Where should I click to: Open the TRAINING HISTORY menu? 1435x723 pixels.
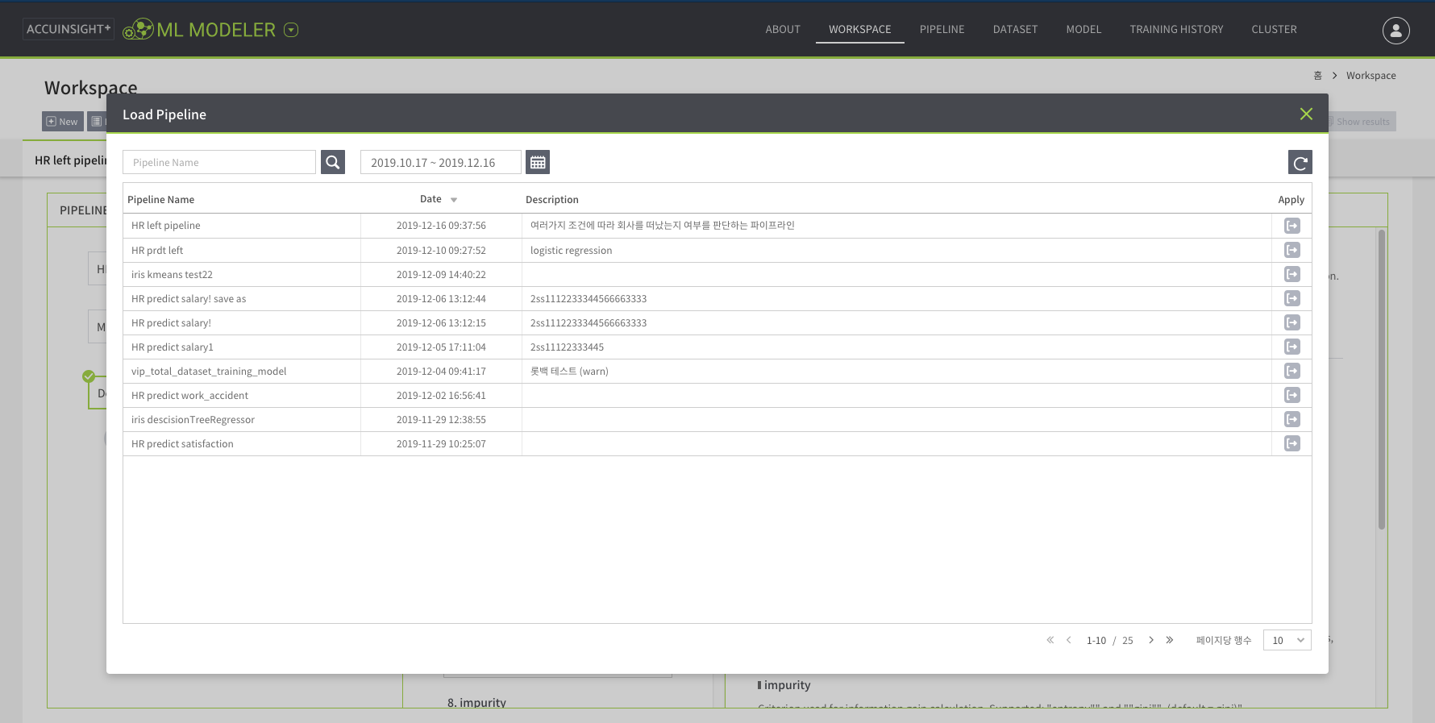pyautogui.click(x=1176, y=29)
